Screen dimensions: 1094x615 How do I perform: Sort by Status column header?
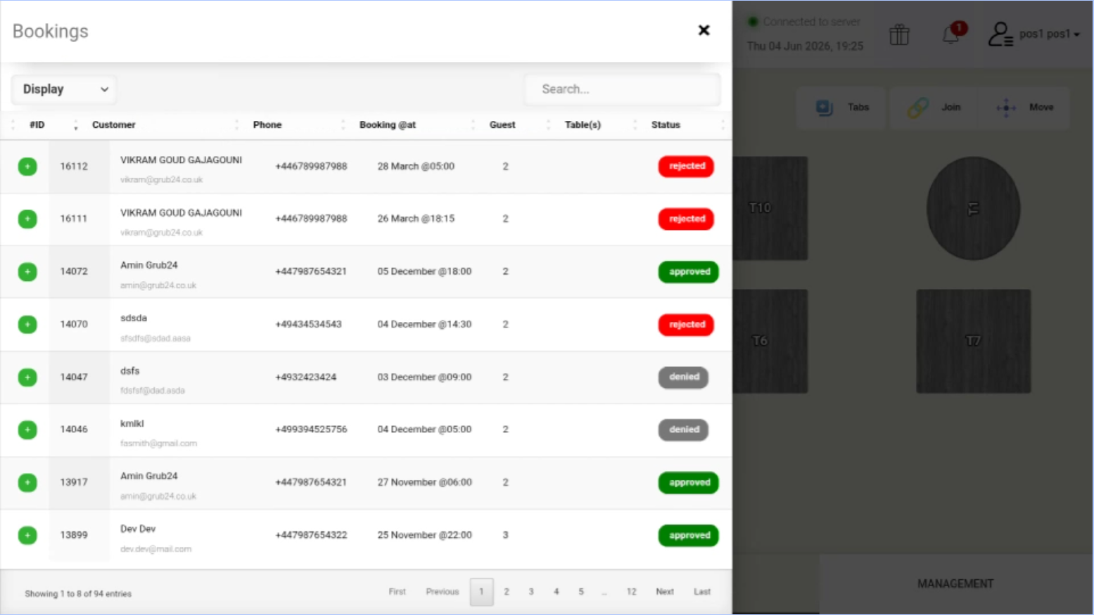666,125
